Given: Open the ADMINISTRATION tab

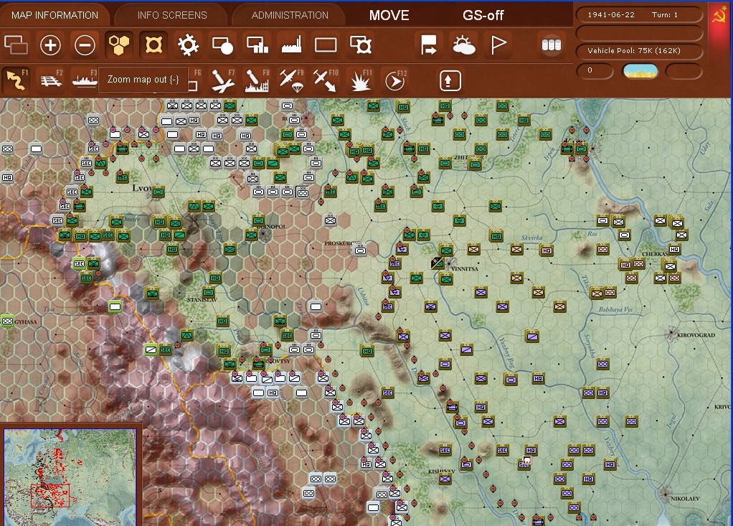Looking at the screenshot, I should click(290, 15).
